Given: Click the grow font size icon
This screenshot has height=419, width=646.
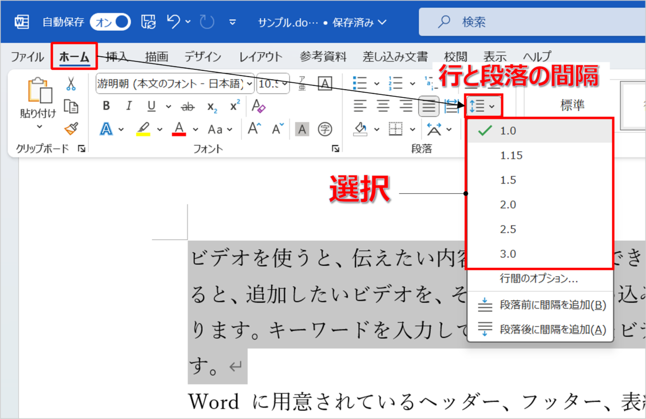Looking at the screenshot, I should click(x=254, y=129).
